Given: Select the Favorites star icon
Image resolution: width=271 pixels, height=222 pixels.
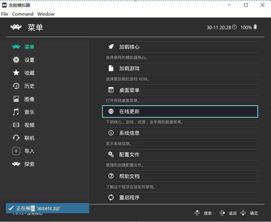Looking at the screenshot, I should tap(16, 73).
